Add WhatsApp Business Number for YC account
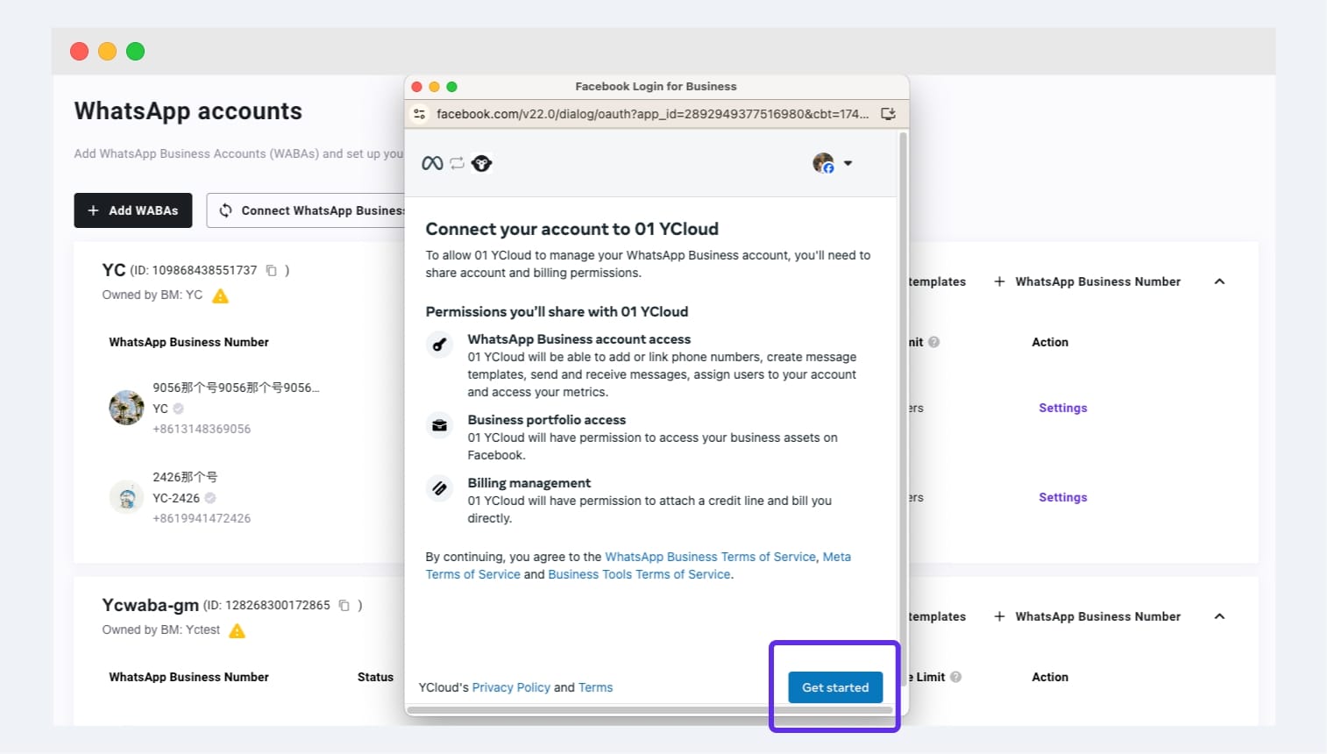 pos(1087,281)
